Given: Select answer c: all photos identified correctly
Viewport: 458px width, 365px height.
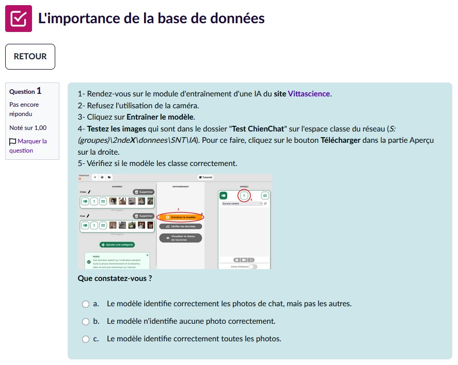Looking at the screenshot, I should coord(86,339).
